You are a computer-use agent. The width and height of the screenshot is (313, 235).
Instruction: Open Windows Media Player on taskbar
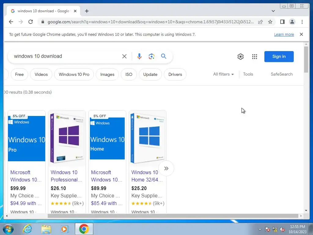pos(65,229)
